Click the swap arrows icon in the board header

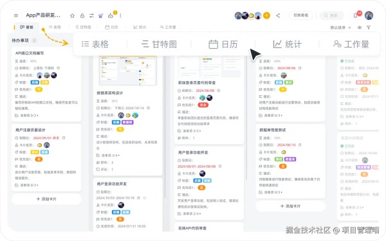pos(91,15)
